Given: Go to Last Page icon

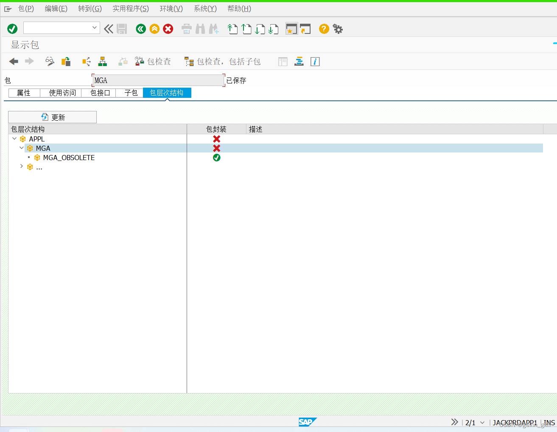Looking at the screenshot, I should coord(274,29).
